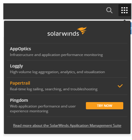The height and width of the screenshot is (140, 132).
Task: Click the empty dark header bar area
Action: click(54, 11)
